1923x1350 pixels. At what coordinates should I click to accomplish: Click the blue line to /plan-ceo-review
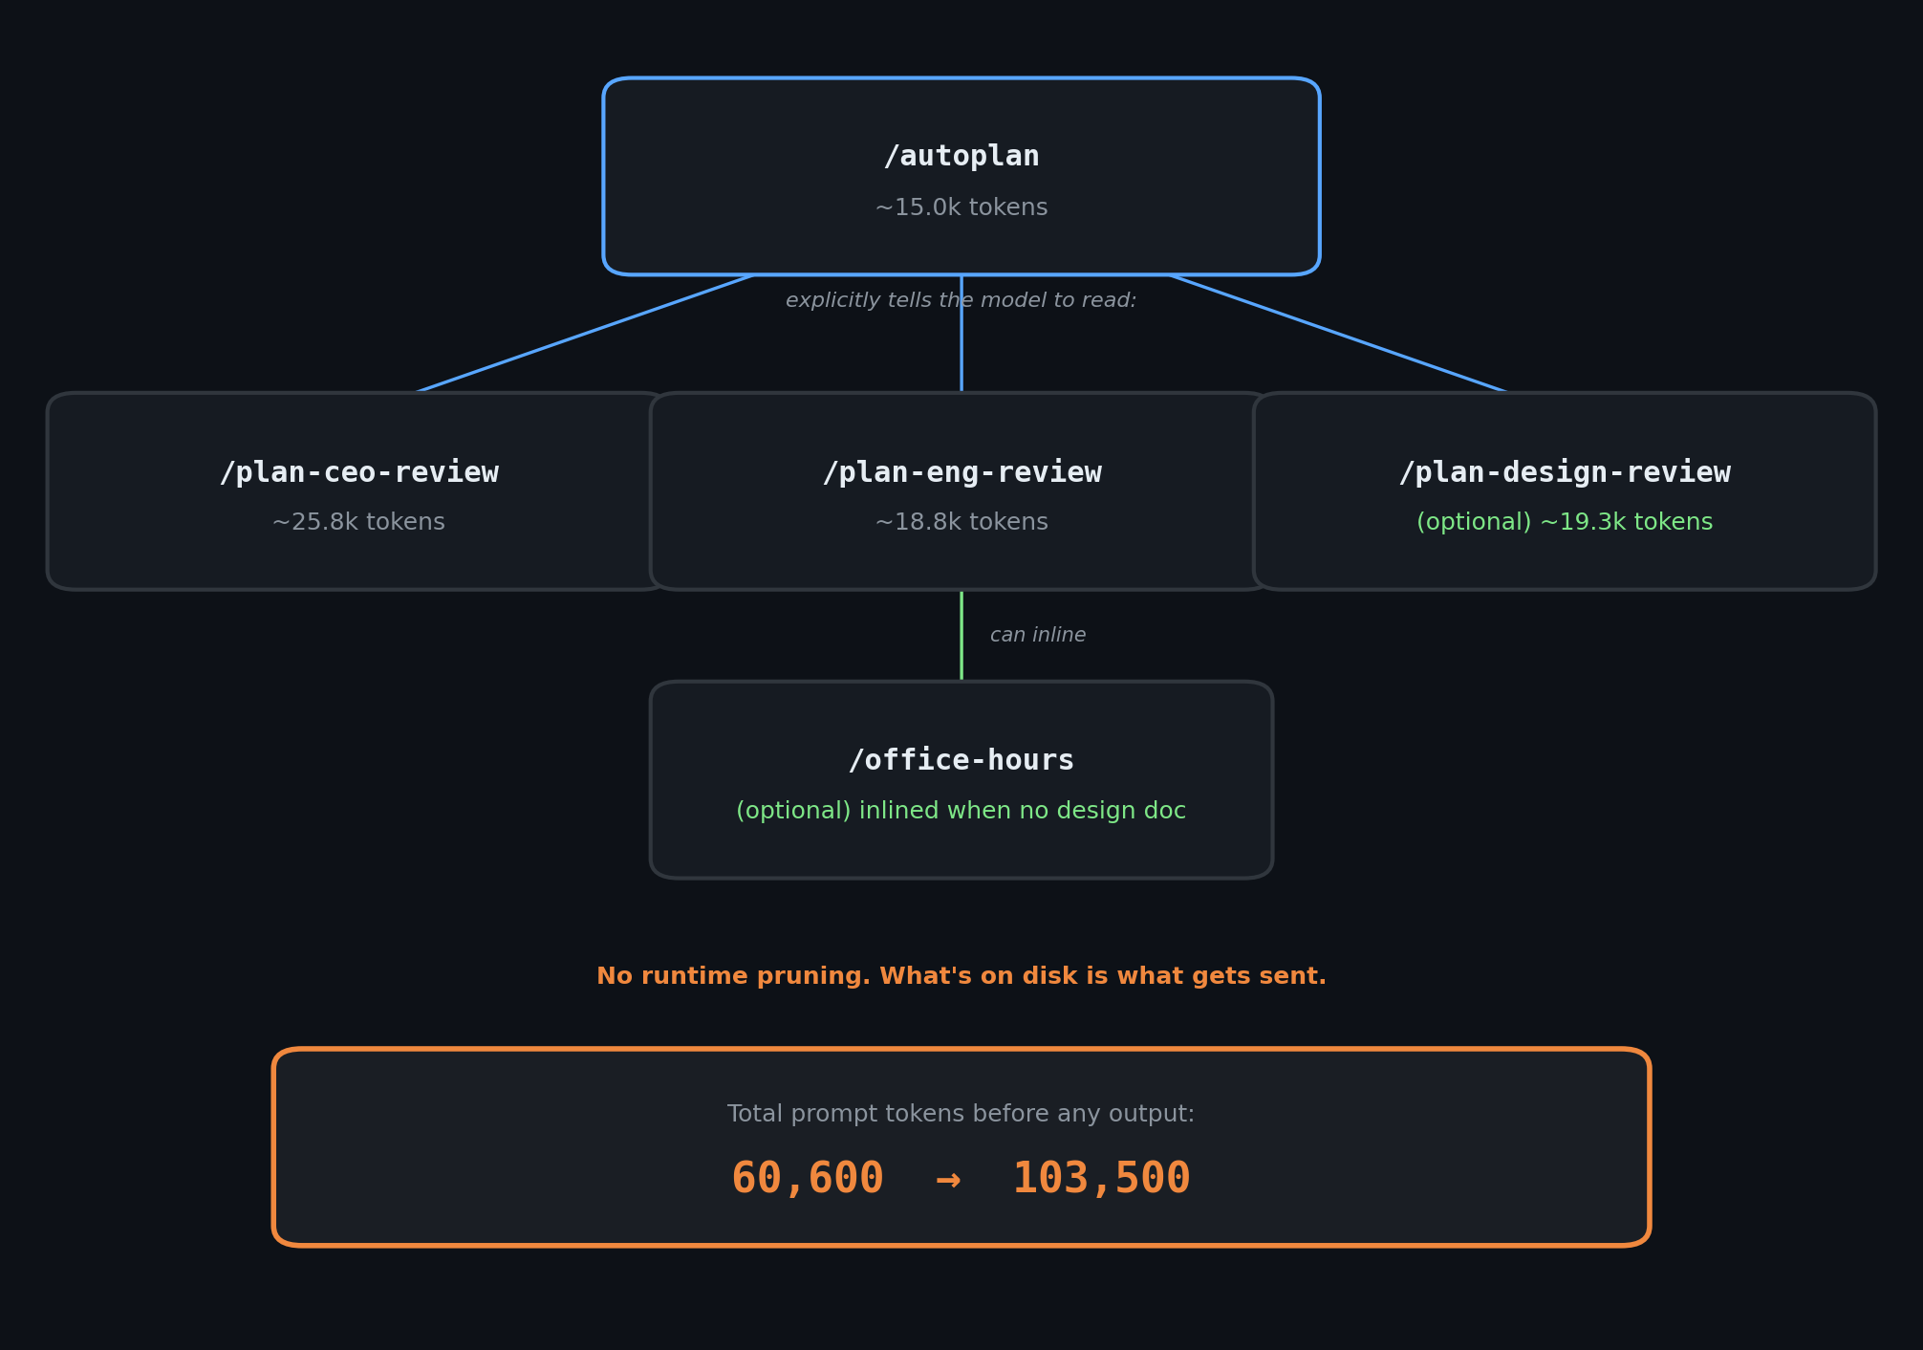pyautogui.click(x=585, y=334)
